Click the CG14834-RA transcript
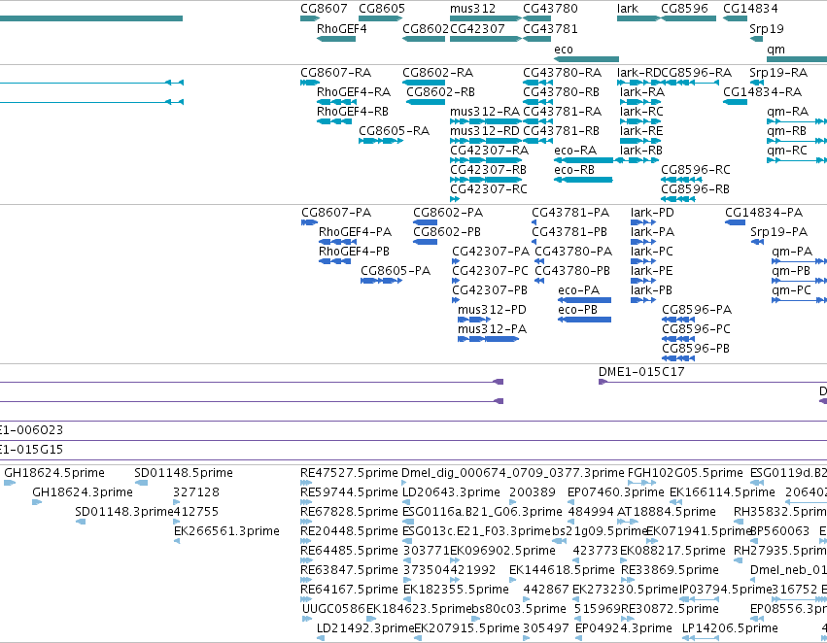The height and width of the screenshot is (643, 827). [x=736, y=102]
